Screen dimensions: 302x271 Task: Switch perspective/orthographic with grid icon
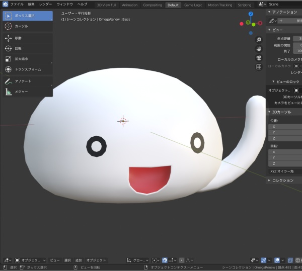coord(259,67)
